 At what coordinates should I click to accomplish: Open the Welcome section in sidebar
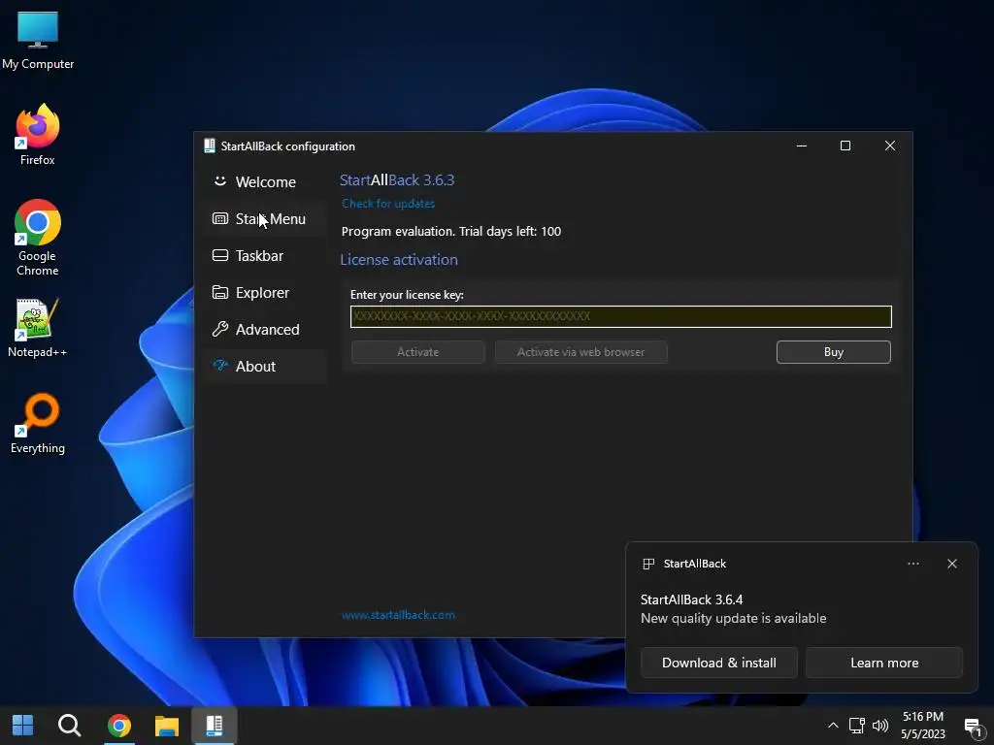265,181
